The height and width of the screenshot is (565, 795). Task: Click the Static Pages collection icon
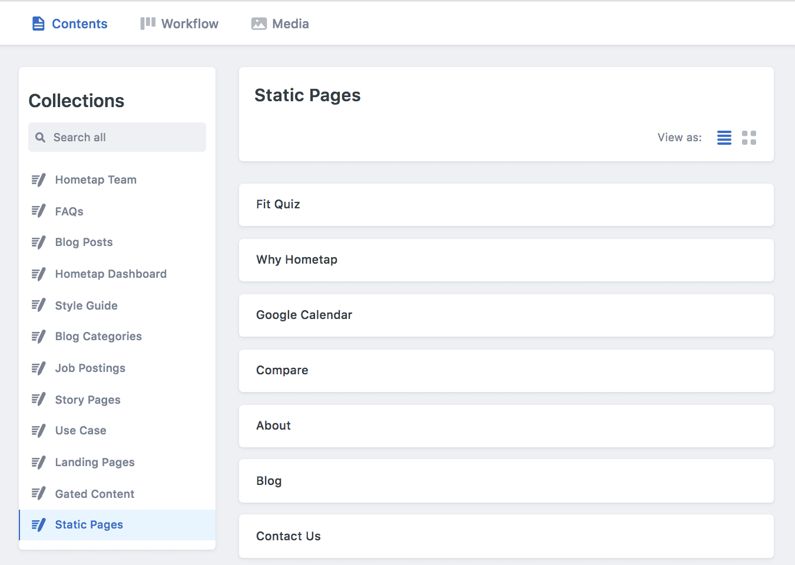tap(38, 525)
